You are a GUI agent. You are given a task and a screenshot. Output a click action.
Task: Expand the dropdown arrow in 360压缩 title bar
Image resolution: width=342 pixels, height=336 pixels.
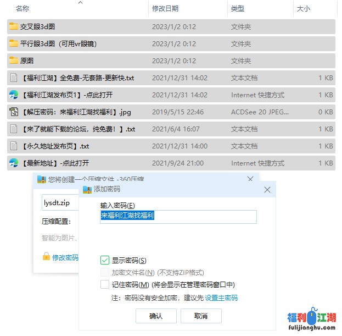coord(251,179)
